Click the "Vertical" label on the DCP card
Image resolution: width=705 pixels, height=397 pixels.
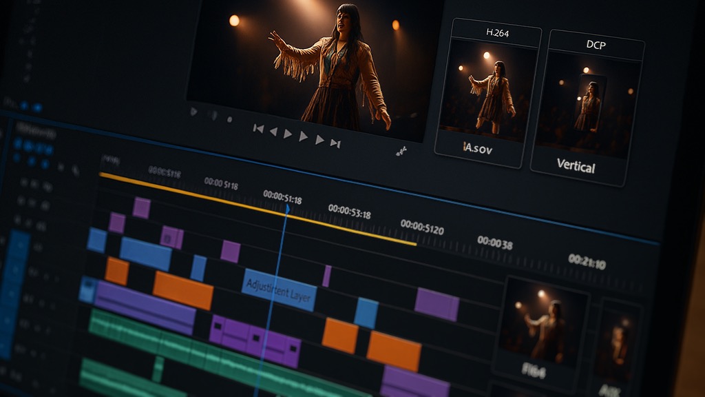click(576, 166)
